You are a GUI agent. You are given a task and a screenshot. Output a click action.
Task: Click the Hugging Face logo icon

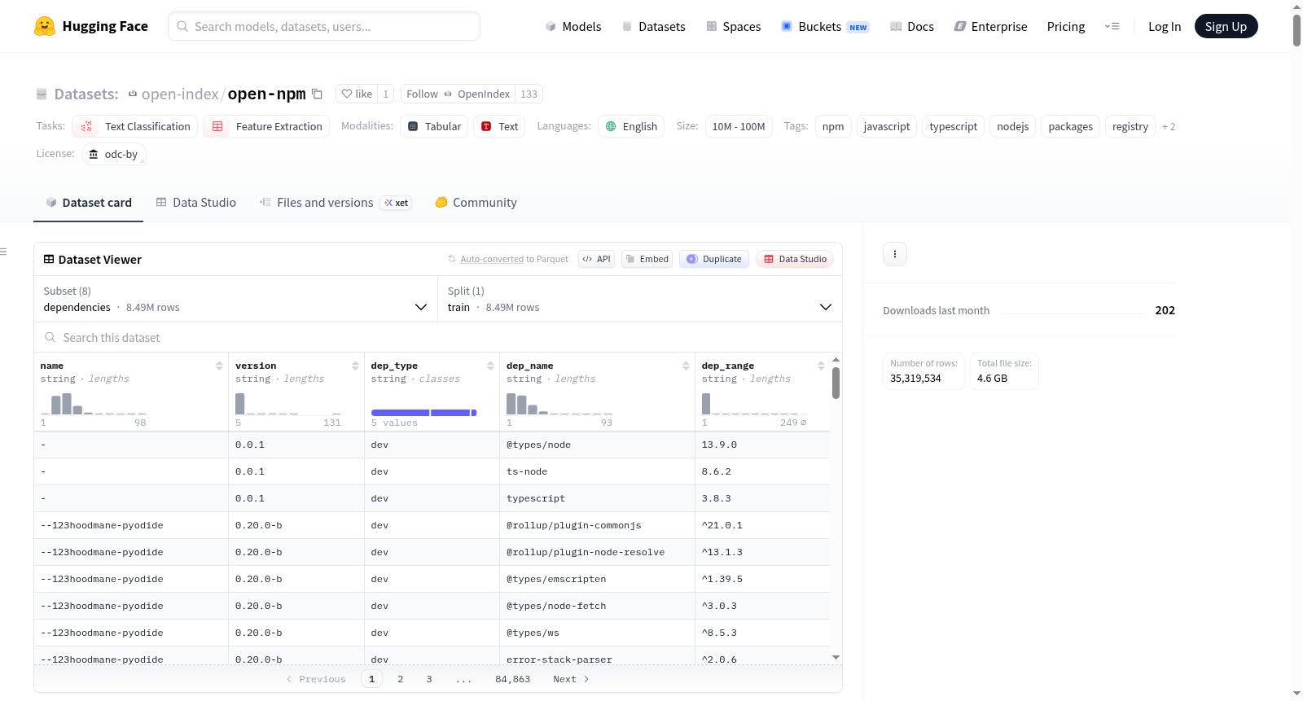[x=45, y=26]
